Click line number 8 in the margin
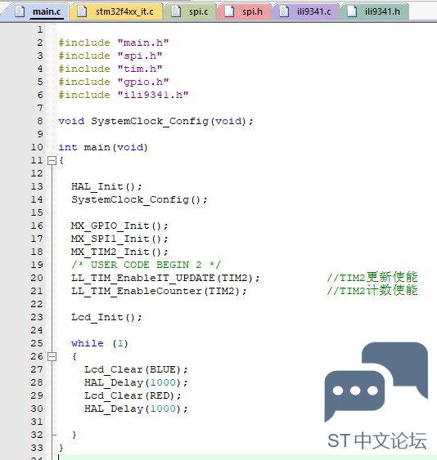 [x=40, y=121]
